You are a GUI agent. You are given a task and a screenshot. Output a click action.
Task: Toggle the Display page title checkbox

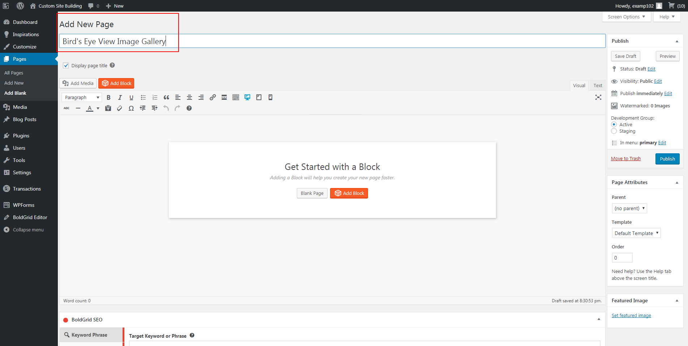66,65
